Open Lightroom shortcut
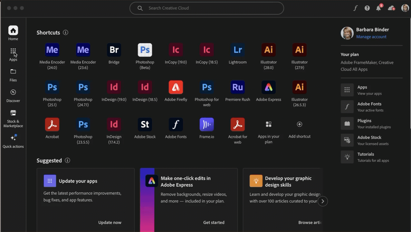 (x=238, y=50)
